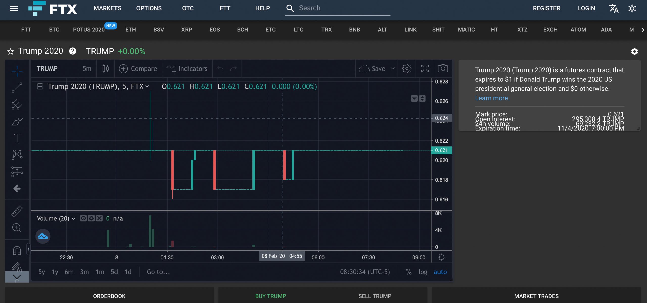The width and height of the screenshot is (647, 303).
Task: Select the pattern drawing tool
Action: (17, 154)
